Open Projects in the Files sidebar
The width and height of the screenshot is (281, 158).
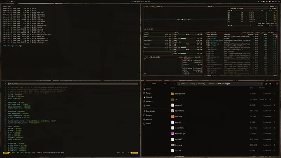point(148,115)
